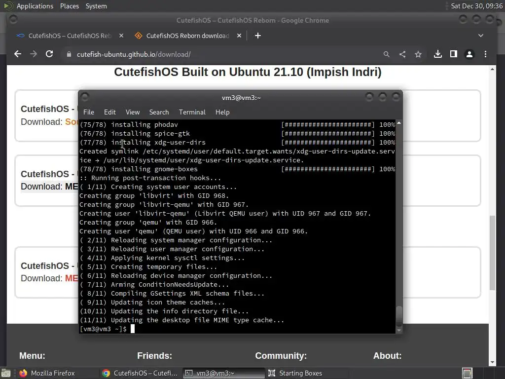Screen dimensions: 505x379
Task: Open the Places menu in top panel
Action: (x=70, y=6)
